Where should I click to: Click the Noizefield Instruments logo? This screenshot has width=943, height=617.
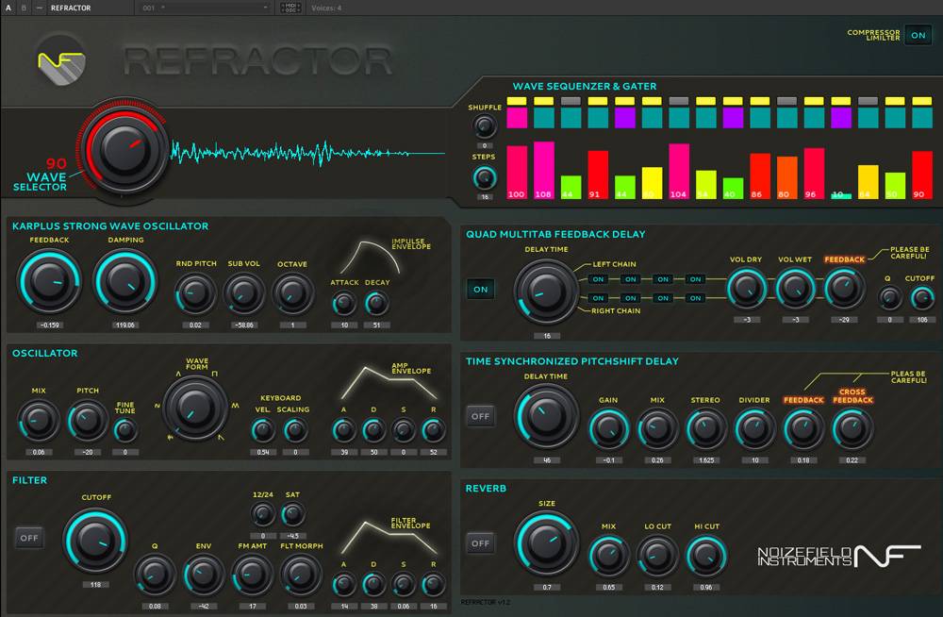(839, 557)
